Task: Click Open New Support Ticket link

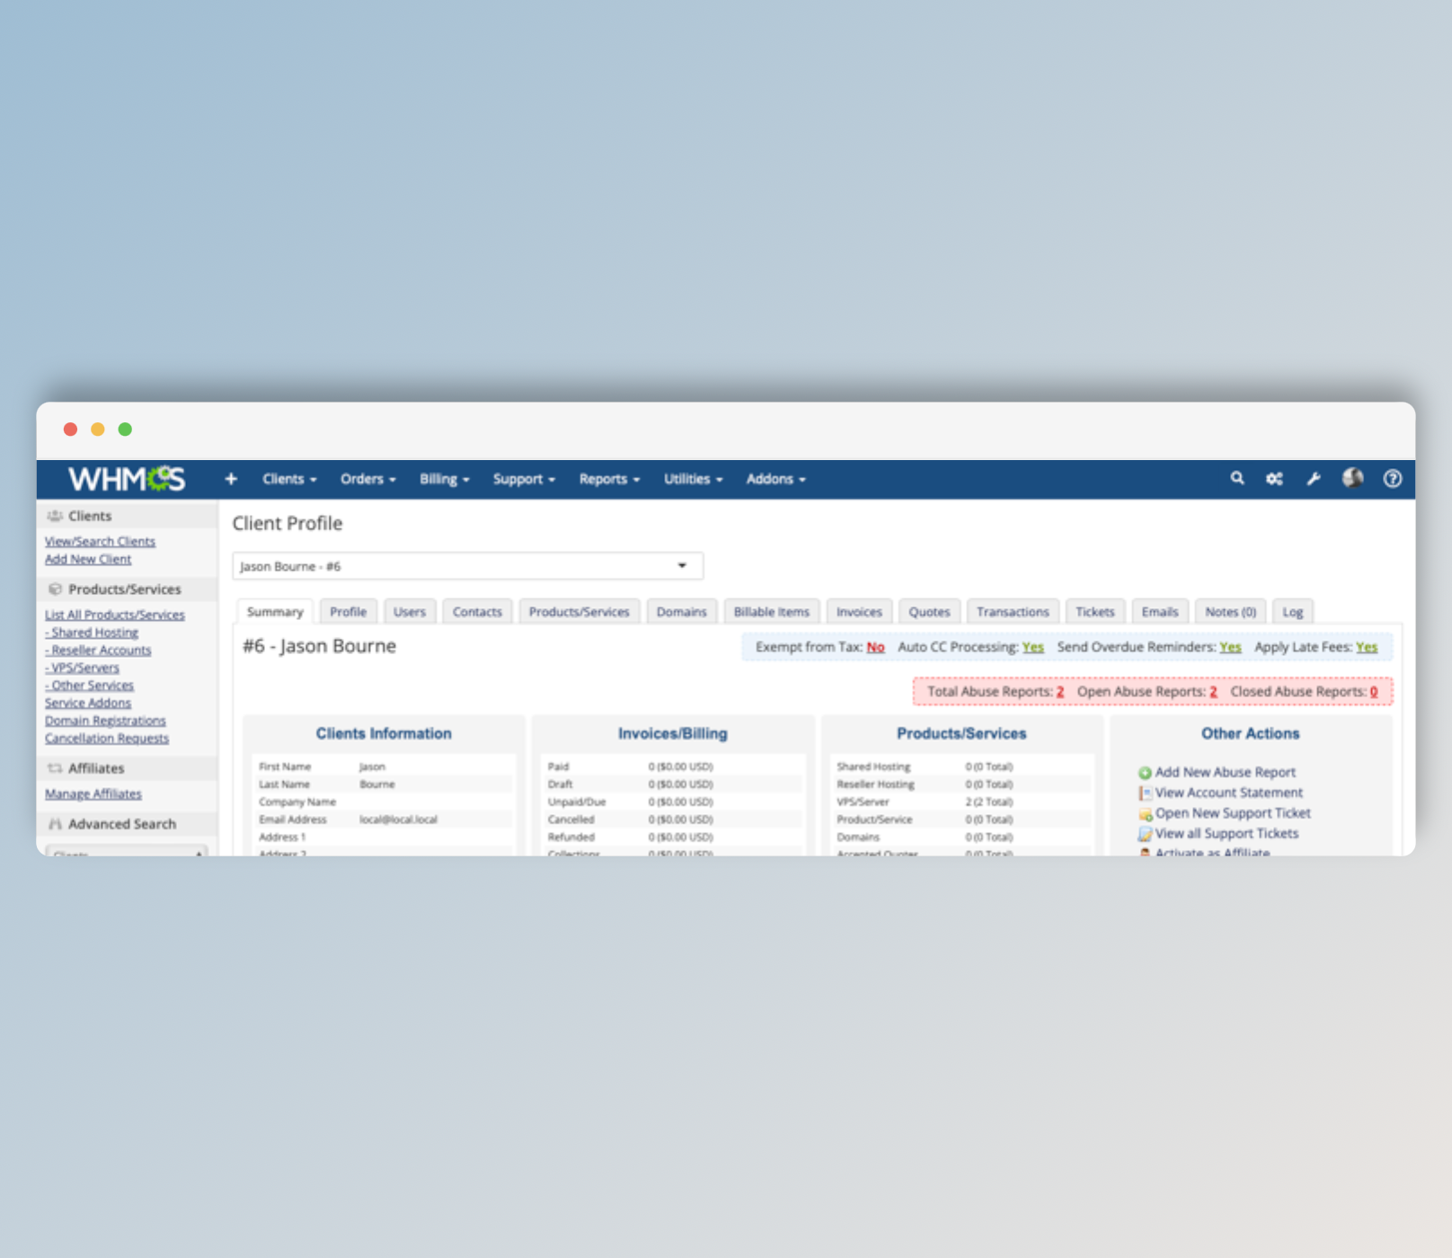Action: (1233, 813)
